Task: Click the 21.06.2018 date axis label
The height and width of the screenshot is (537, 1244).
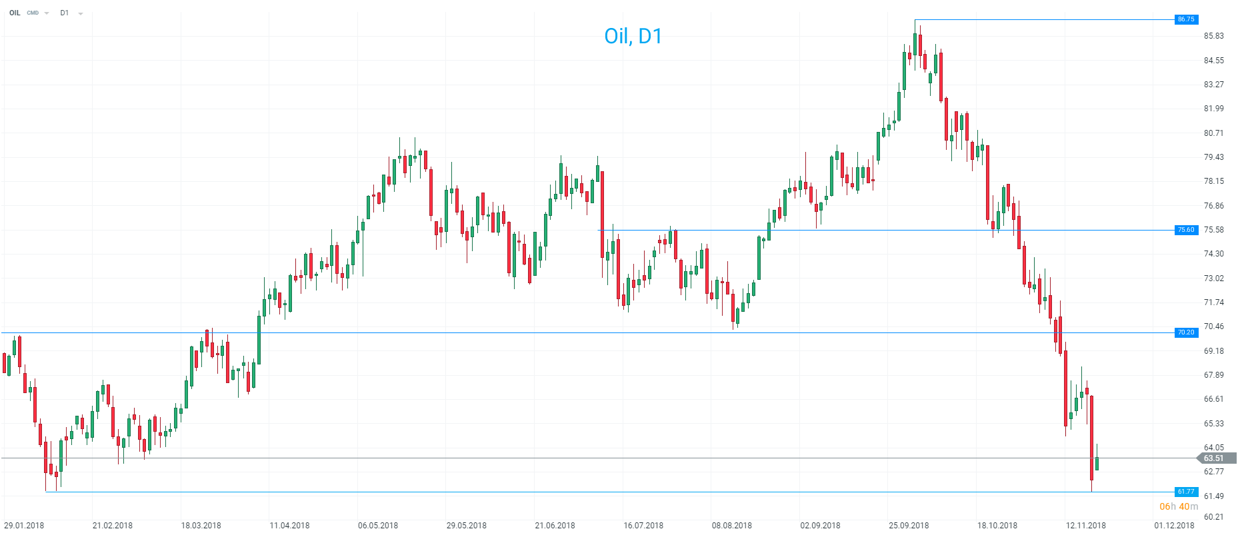Action: 555,526
